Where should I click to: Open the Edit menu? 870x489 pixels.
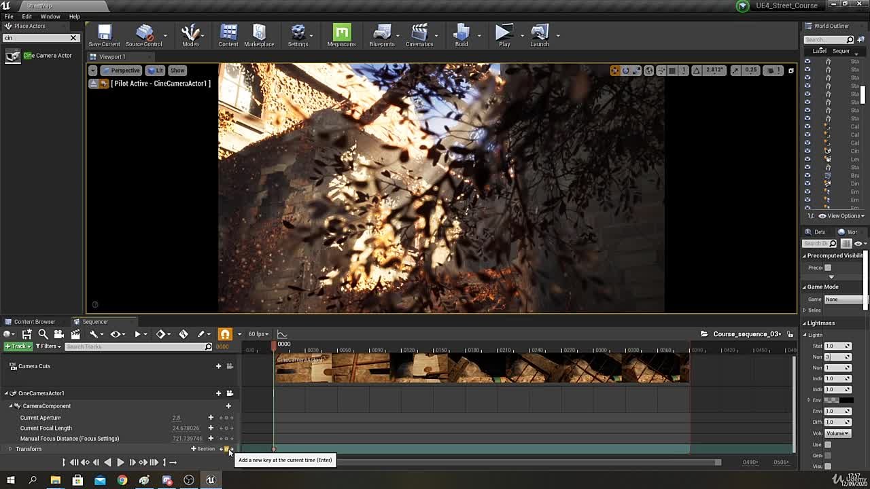(27, 16)
